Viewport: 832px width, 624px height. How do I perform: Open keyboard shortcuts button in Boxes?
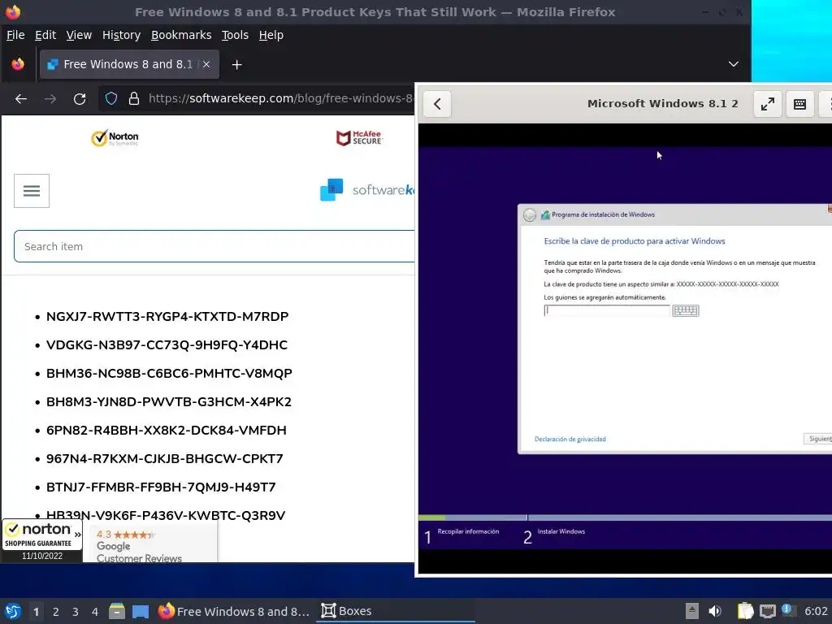point(799,103)
